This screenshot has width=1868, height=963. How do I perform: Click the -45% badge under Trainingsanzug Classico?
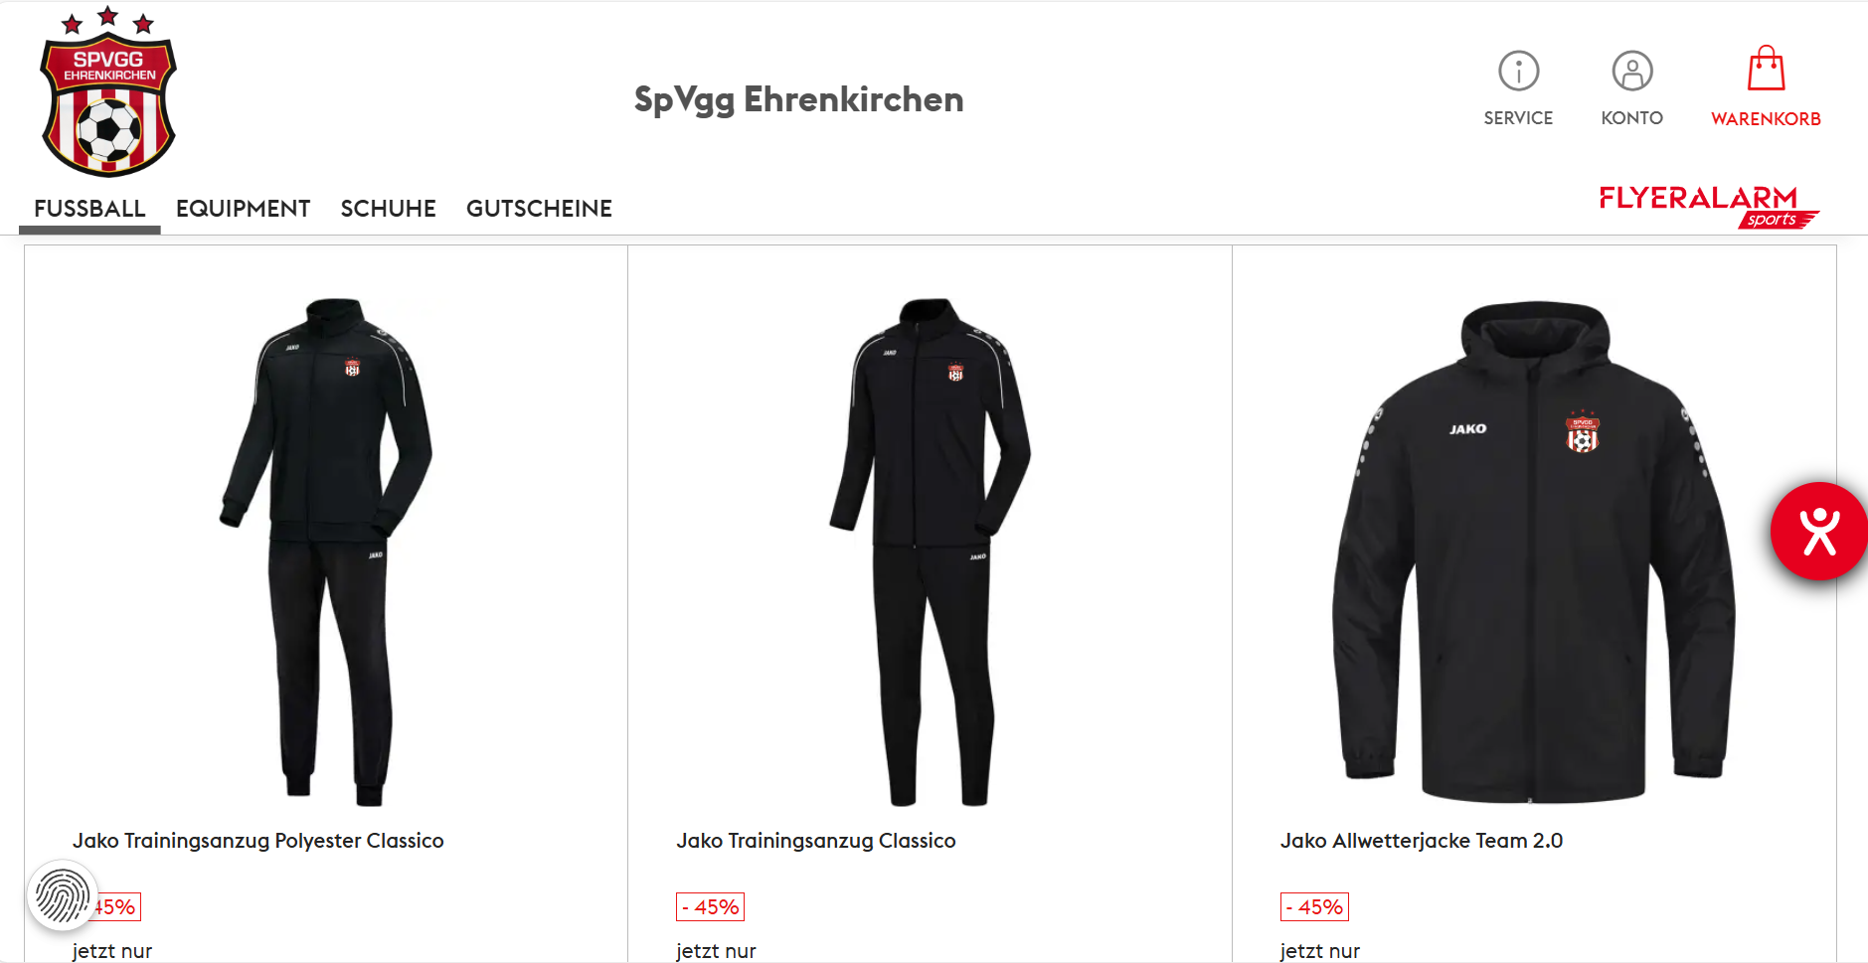click(711, 907)
